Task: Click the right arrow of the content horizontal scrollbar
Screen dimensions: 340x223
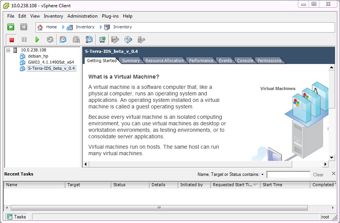Action: tap(325, 164)
